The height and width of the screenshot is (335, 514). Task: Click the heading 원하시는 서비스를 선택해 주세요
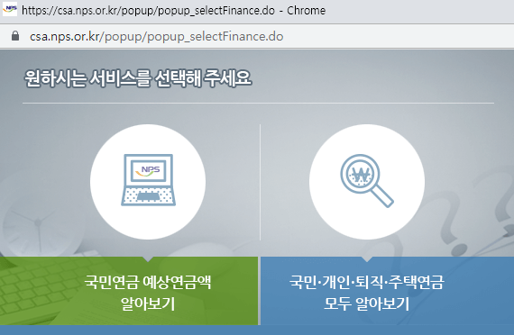click(138, 78)
